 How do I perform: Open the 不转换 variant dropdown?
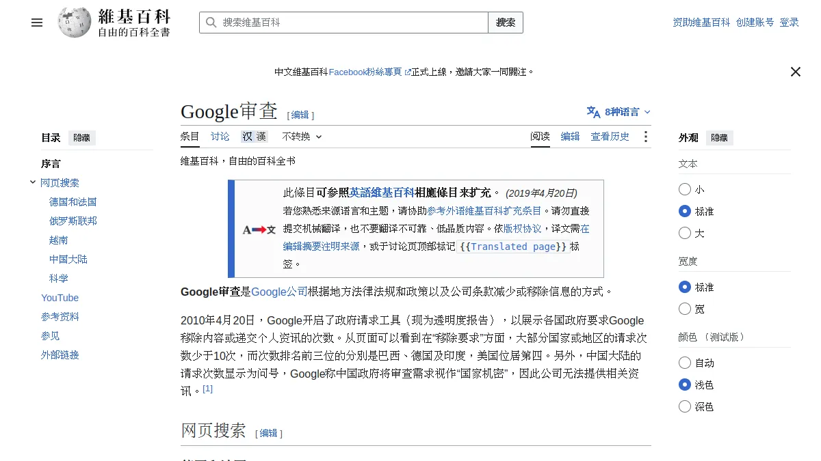[302, 137]
